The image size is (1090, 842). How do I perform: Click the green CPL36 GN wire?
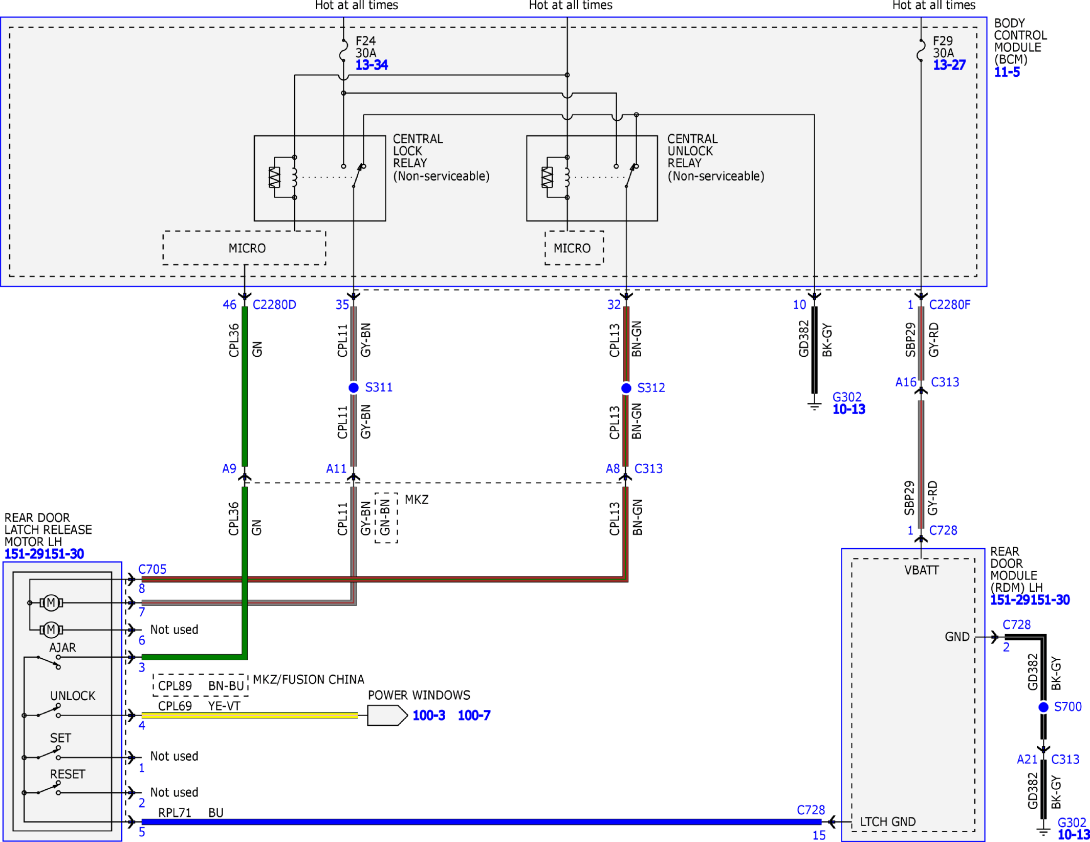tap(245, 386)
